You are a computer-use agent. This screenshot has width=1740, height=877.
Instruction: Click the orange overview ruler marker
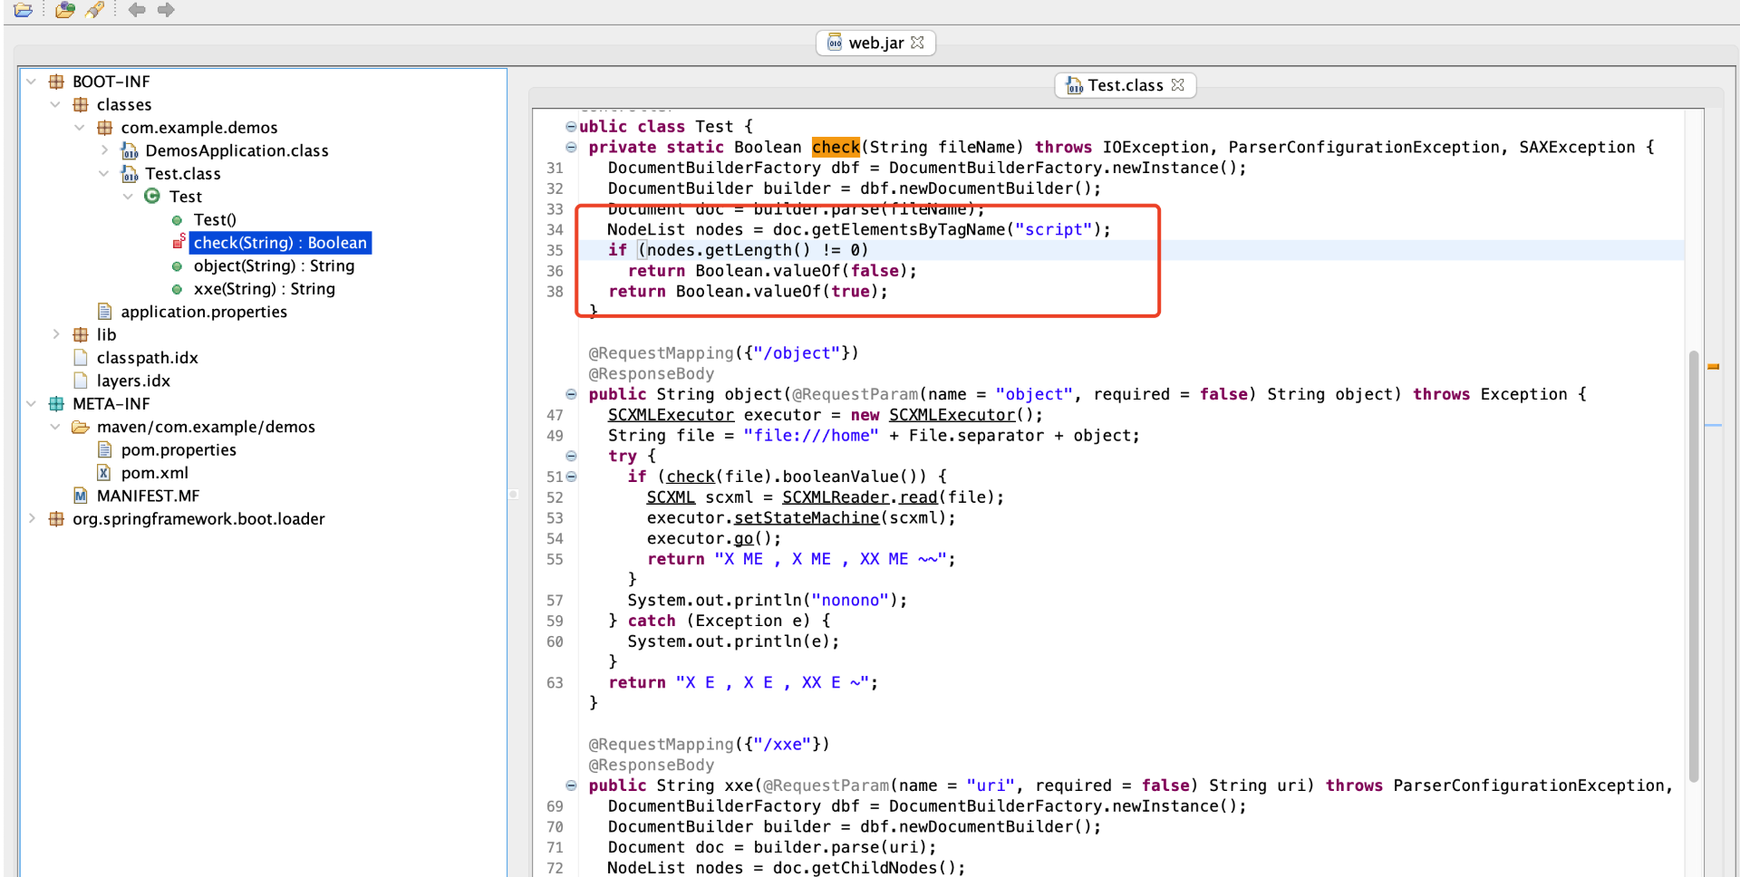(1714, 367)
